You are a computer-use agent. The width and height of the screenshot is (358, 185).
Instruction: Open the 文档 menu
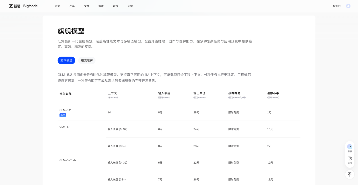pos(87,6)
